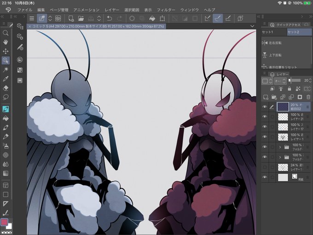The image size is (313, 235).
Task: Select the Eraser tool
Action: pyautogui.click(x=6, y=88)
